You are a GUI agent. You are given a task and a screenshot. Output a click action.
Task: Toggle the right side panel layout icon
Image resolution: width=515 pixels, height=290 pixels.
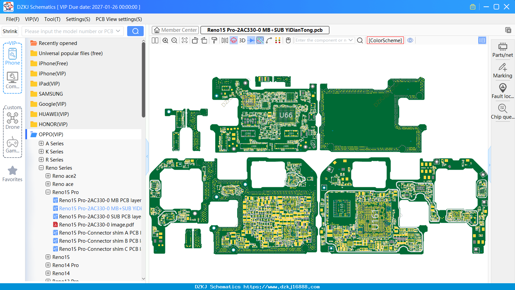(482, 40)
